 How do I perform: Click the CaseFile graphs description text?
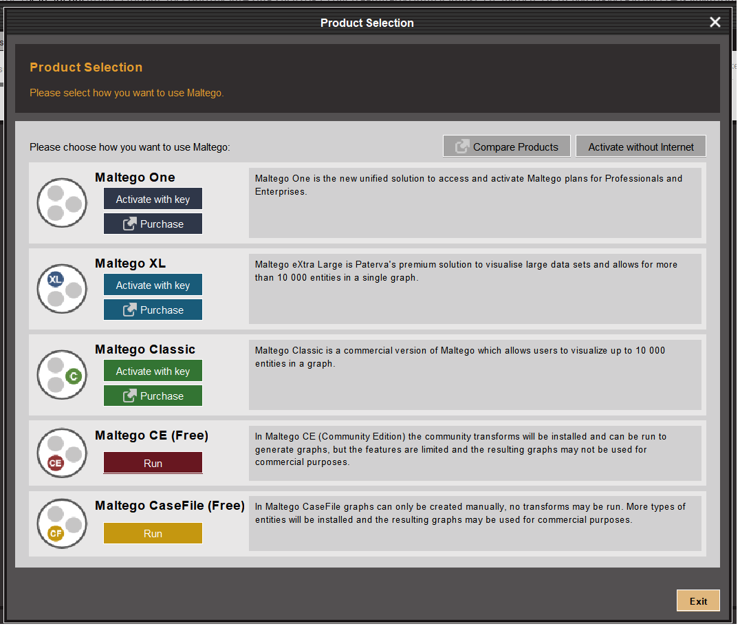tap(472, 514)
